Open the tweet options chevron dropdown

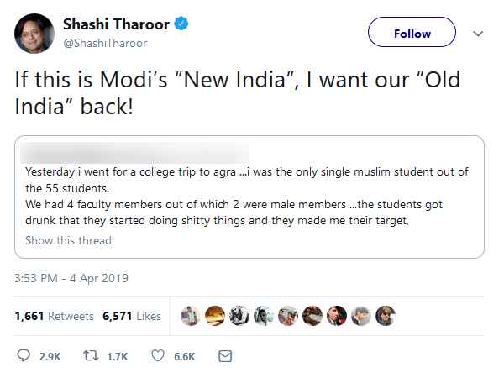pos(478,34)
